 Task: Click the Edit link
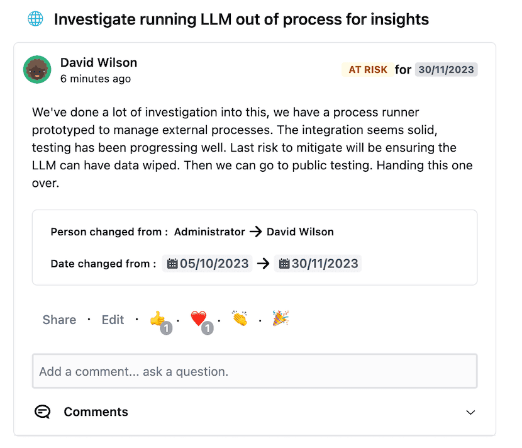coord(113,320)
